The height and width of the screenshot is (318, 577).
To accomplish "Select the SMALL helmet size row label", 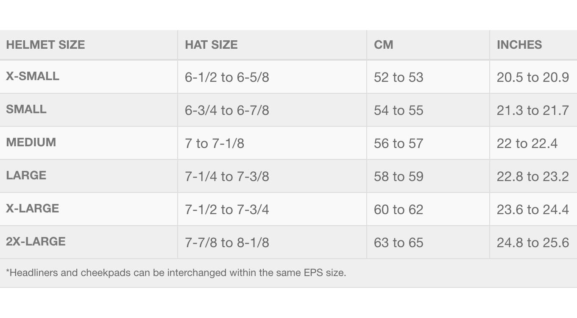I will (x=26, y=109).
